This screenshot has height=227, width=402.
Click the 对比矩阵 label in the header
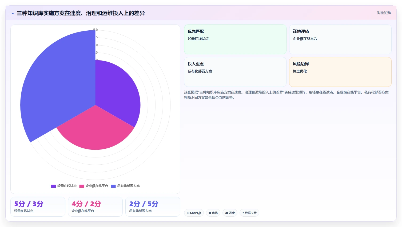(384, 13)
